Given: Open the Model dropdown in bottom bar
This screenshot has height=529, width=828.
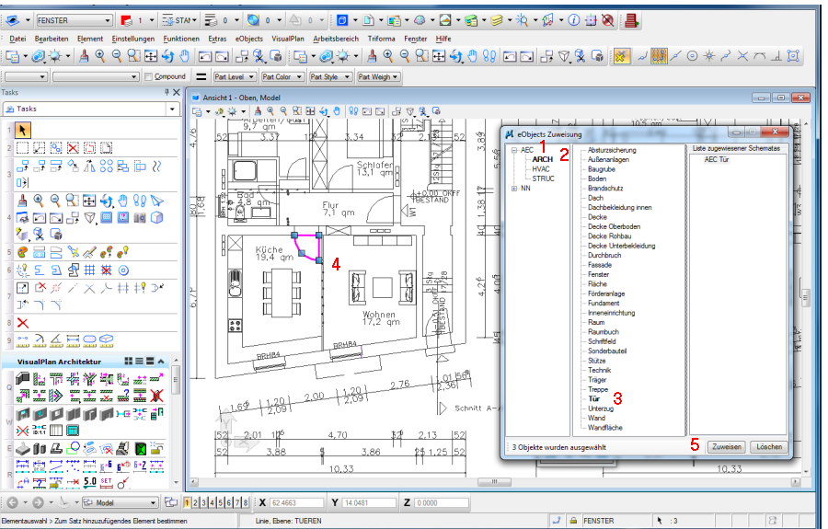Looking at the screenshot, I should 121,502.
